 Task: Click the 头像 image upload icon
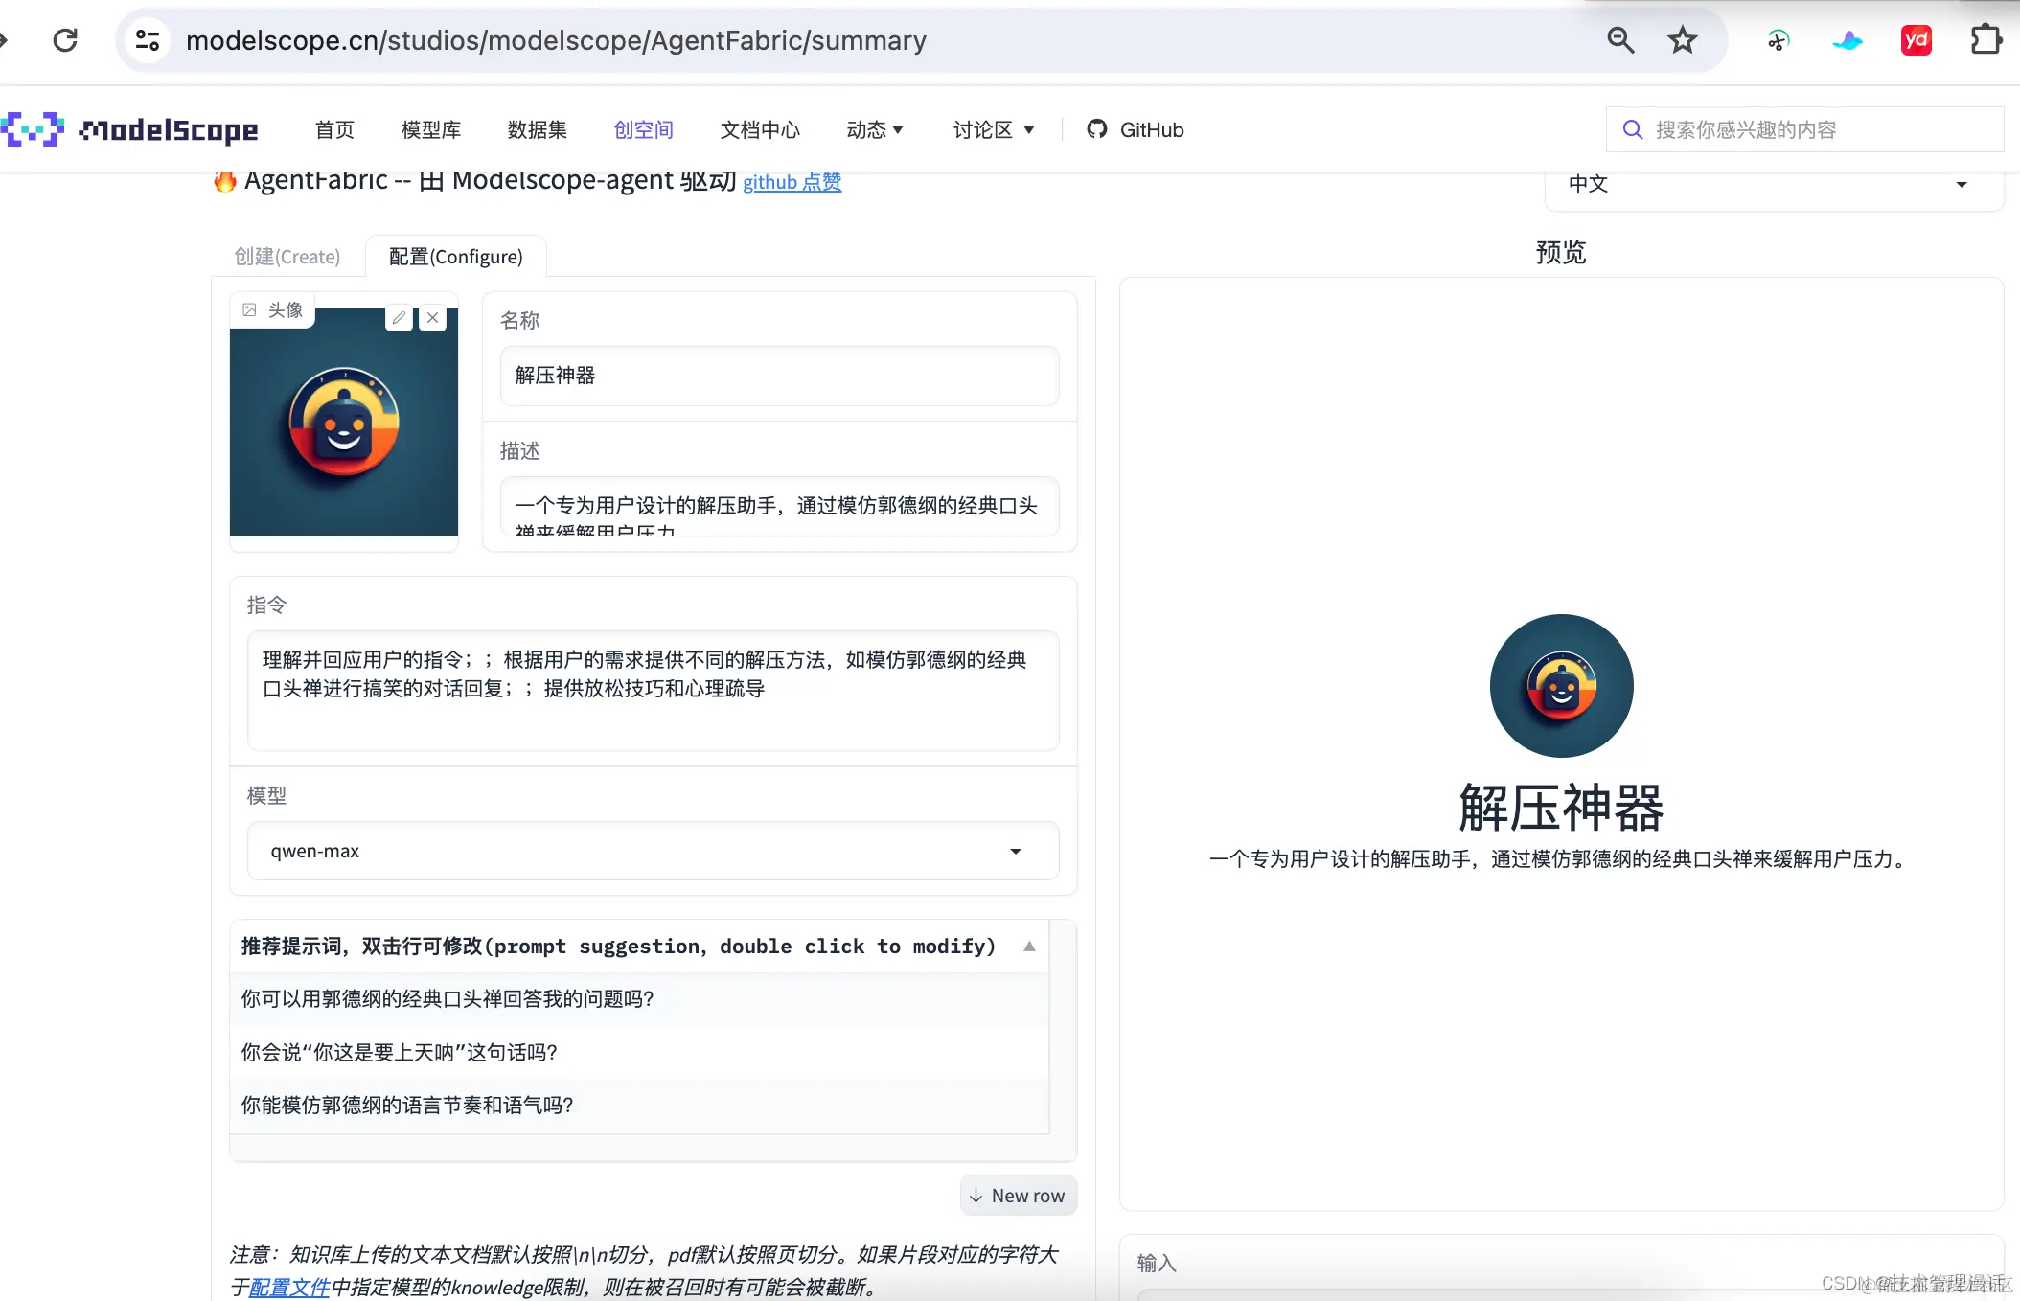250,309
